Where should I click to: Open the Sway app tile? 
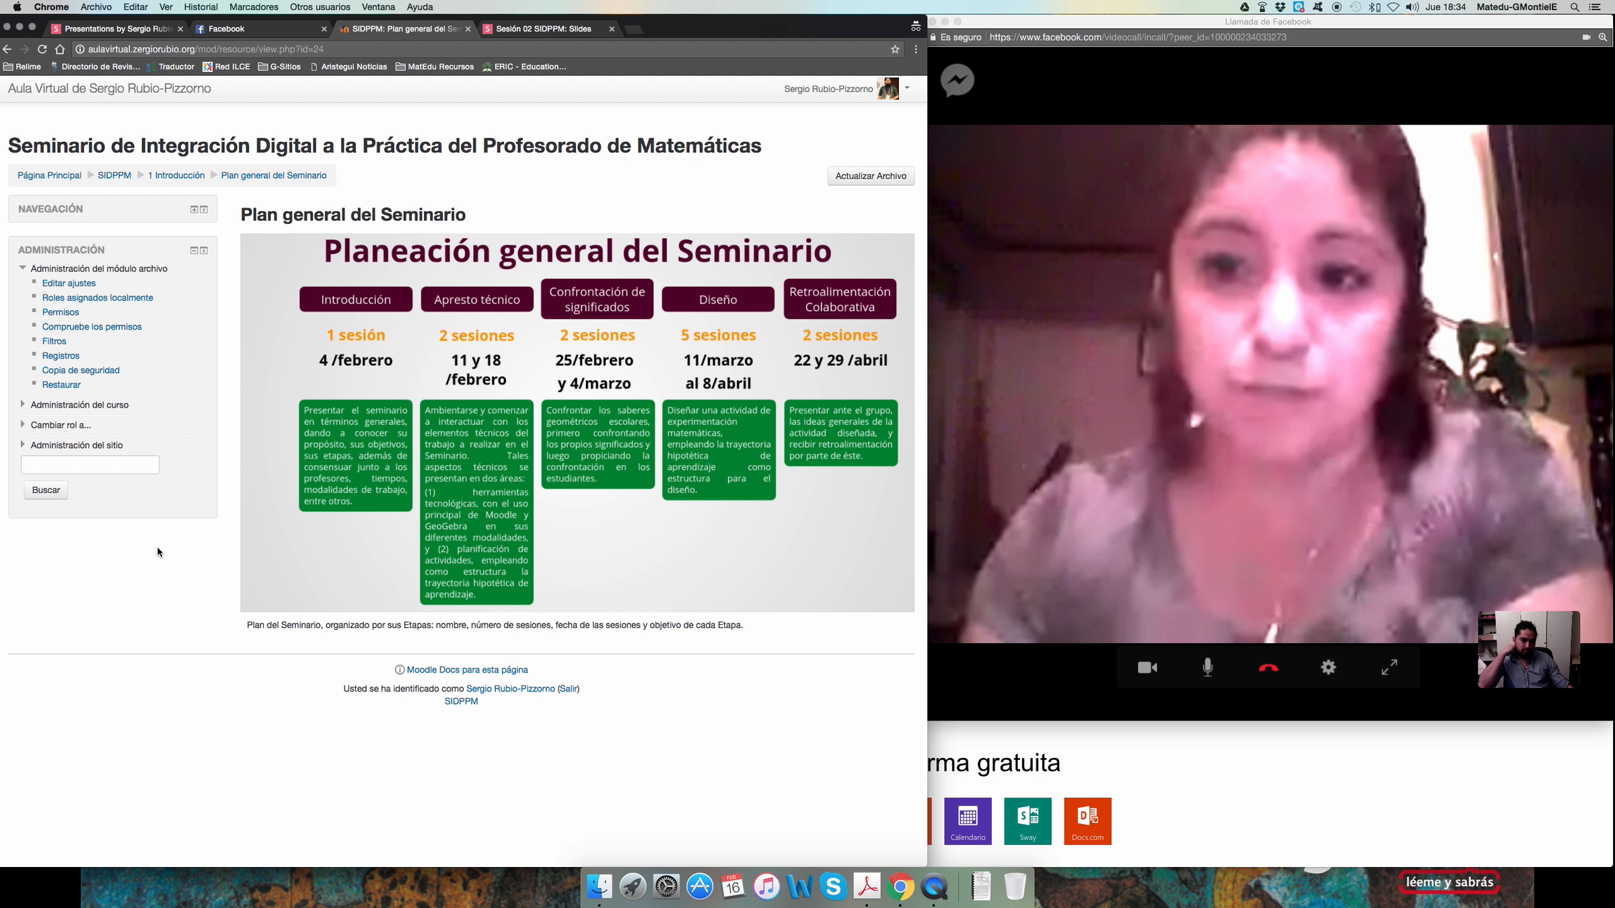(1028, 821)
